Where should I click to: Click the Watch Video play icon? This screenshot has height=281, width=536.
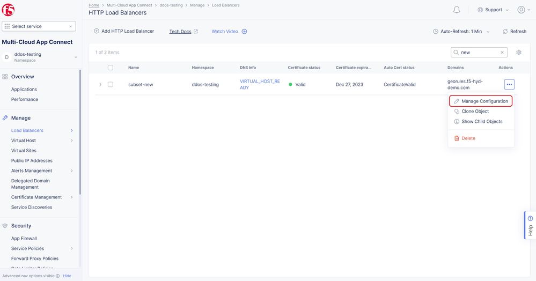244,32
